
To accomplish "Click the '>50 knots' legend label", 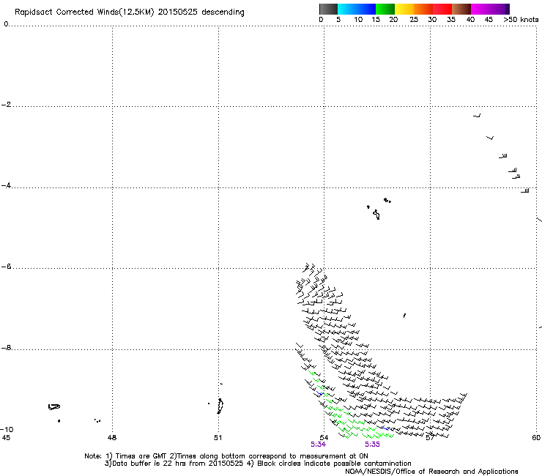I will tap(521, 20).
